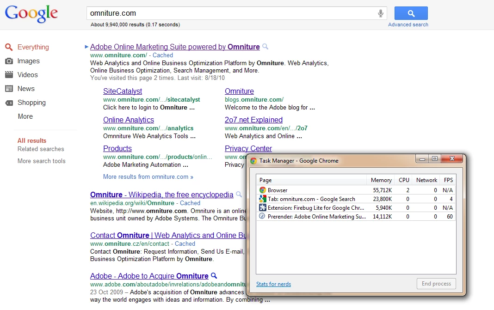Show Related searches

(x=41, y=149)
